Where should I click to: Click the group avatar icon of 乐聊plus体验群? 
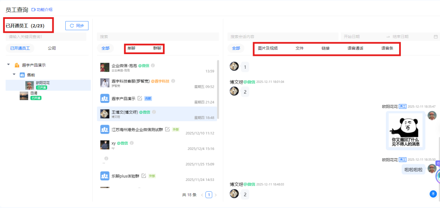[104, 176]
